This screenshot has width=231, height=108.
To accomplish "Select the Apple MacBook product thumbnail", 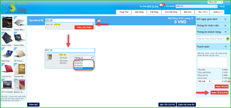I will point(20,23).
